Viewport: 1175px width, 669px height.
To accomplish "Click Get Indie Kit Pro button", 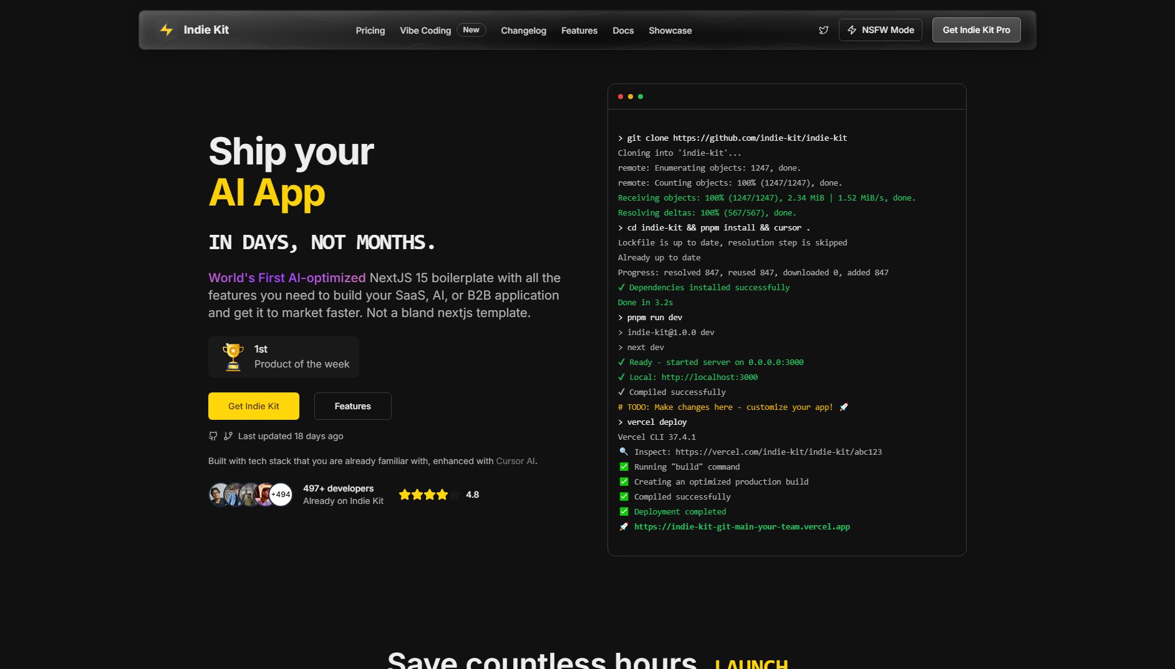I will (976, 30).
